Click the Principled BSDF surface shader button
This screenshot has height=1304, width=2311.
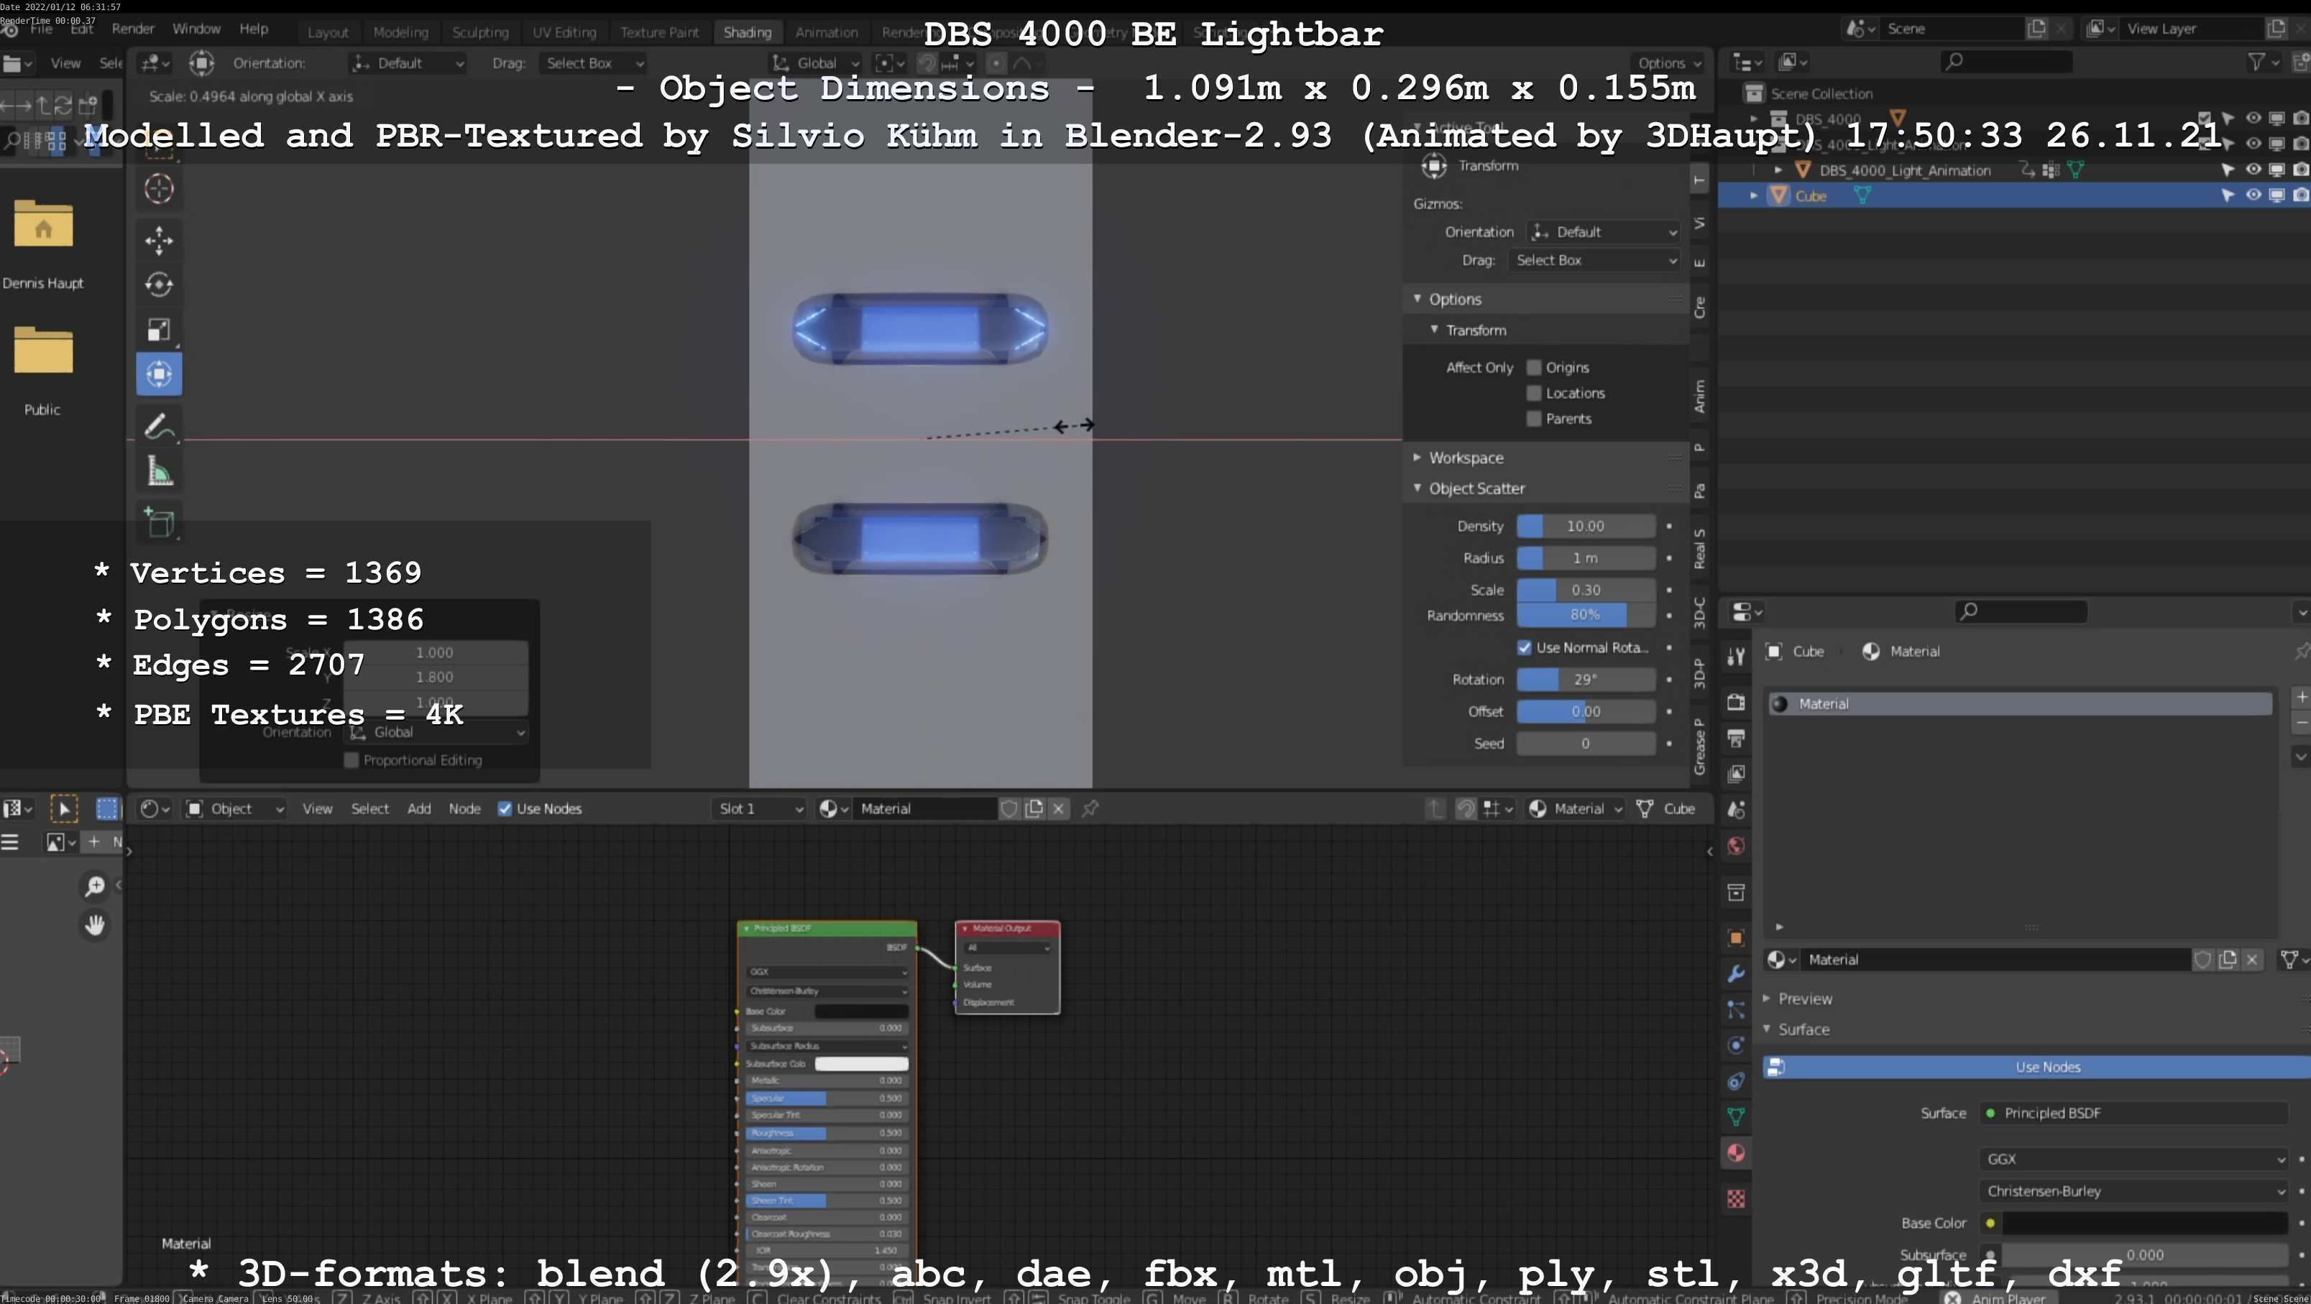2134,1114
